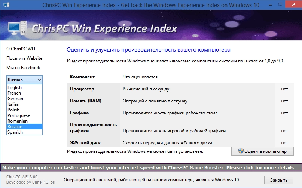The width and height of the screenshot is (302, 188).
Task: Click the app icon in the title bar
Action: [6, 5]
